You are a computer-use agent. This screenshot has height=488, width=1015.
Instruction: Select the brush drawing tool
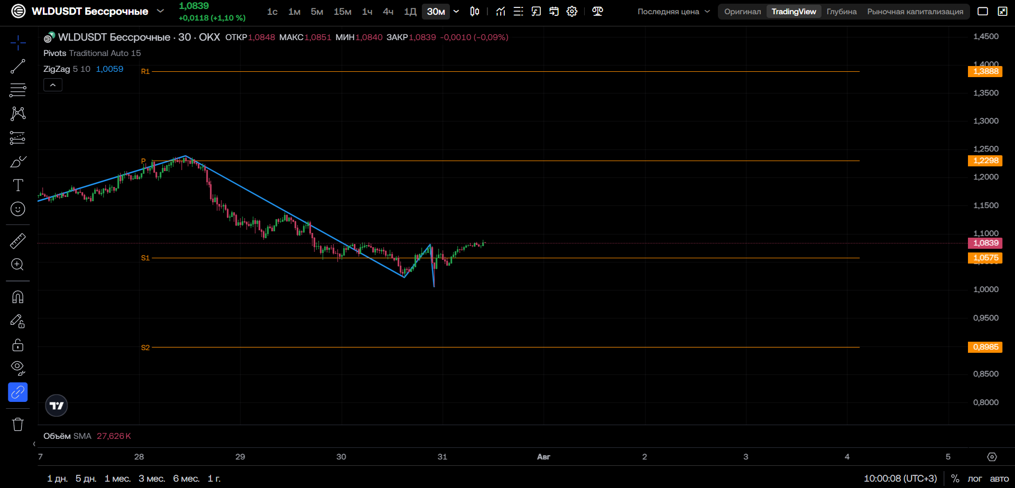tap(18, 162)
